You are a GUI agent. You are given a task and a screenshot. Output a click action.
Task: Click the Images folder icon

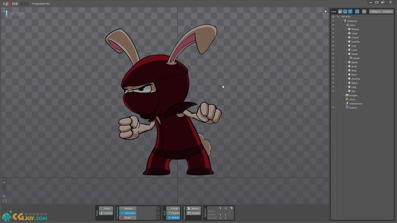347,95
